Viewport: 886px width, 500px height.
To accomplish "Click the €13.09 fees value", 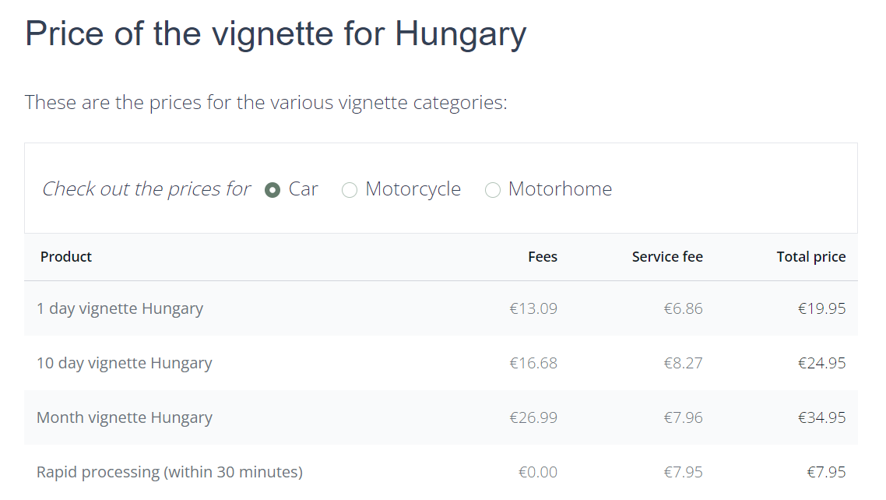I will click(533, 308).
